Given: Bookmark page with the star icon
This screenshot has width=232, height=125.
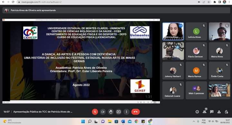Looking at the screenshot, I should (x=208, y=2).
